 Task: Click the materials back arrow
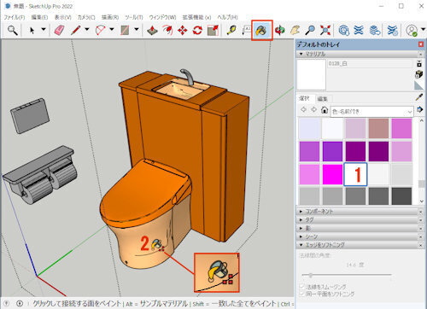[x=303, y=109]
